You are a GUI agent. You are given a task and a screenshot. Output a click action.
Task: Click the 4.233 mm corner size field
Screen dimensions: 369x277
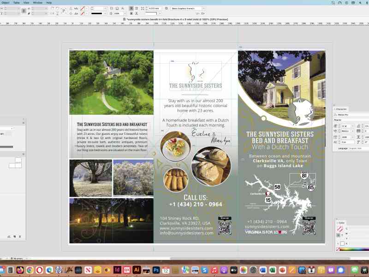pyautogui.click(x=154, y=8)
